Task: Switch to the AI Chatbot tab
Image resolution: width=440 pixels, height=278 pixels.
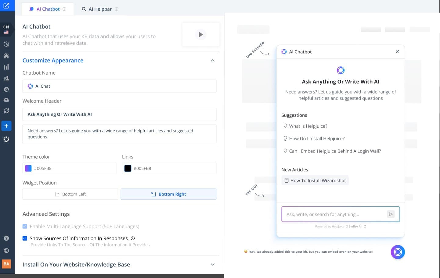Action: pyautogui.click(x=48, y=9)
